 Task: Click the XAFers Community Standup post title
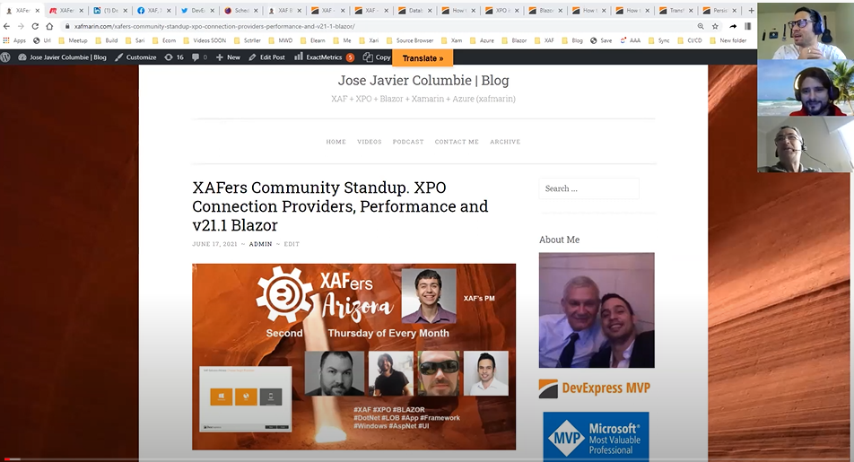click(x=340, y=206)
